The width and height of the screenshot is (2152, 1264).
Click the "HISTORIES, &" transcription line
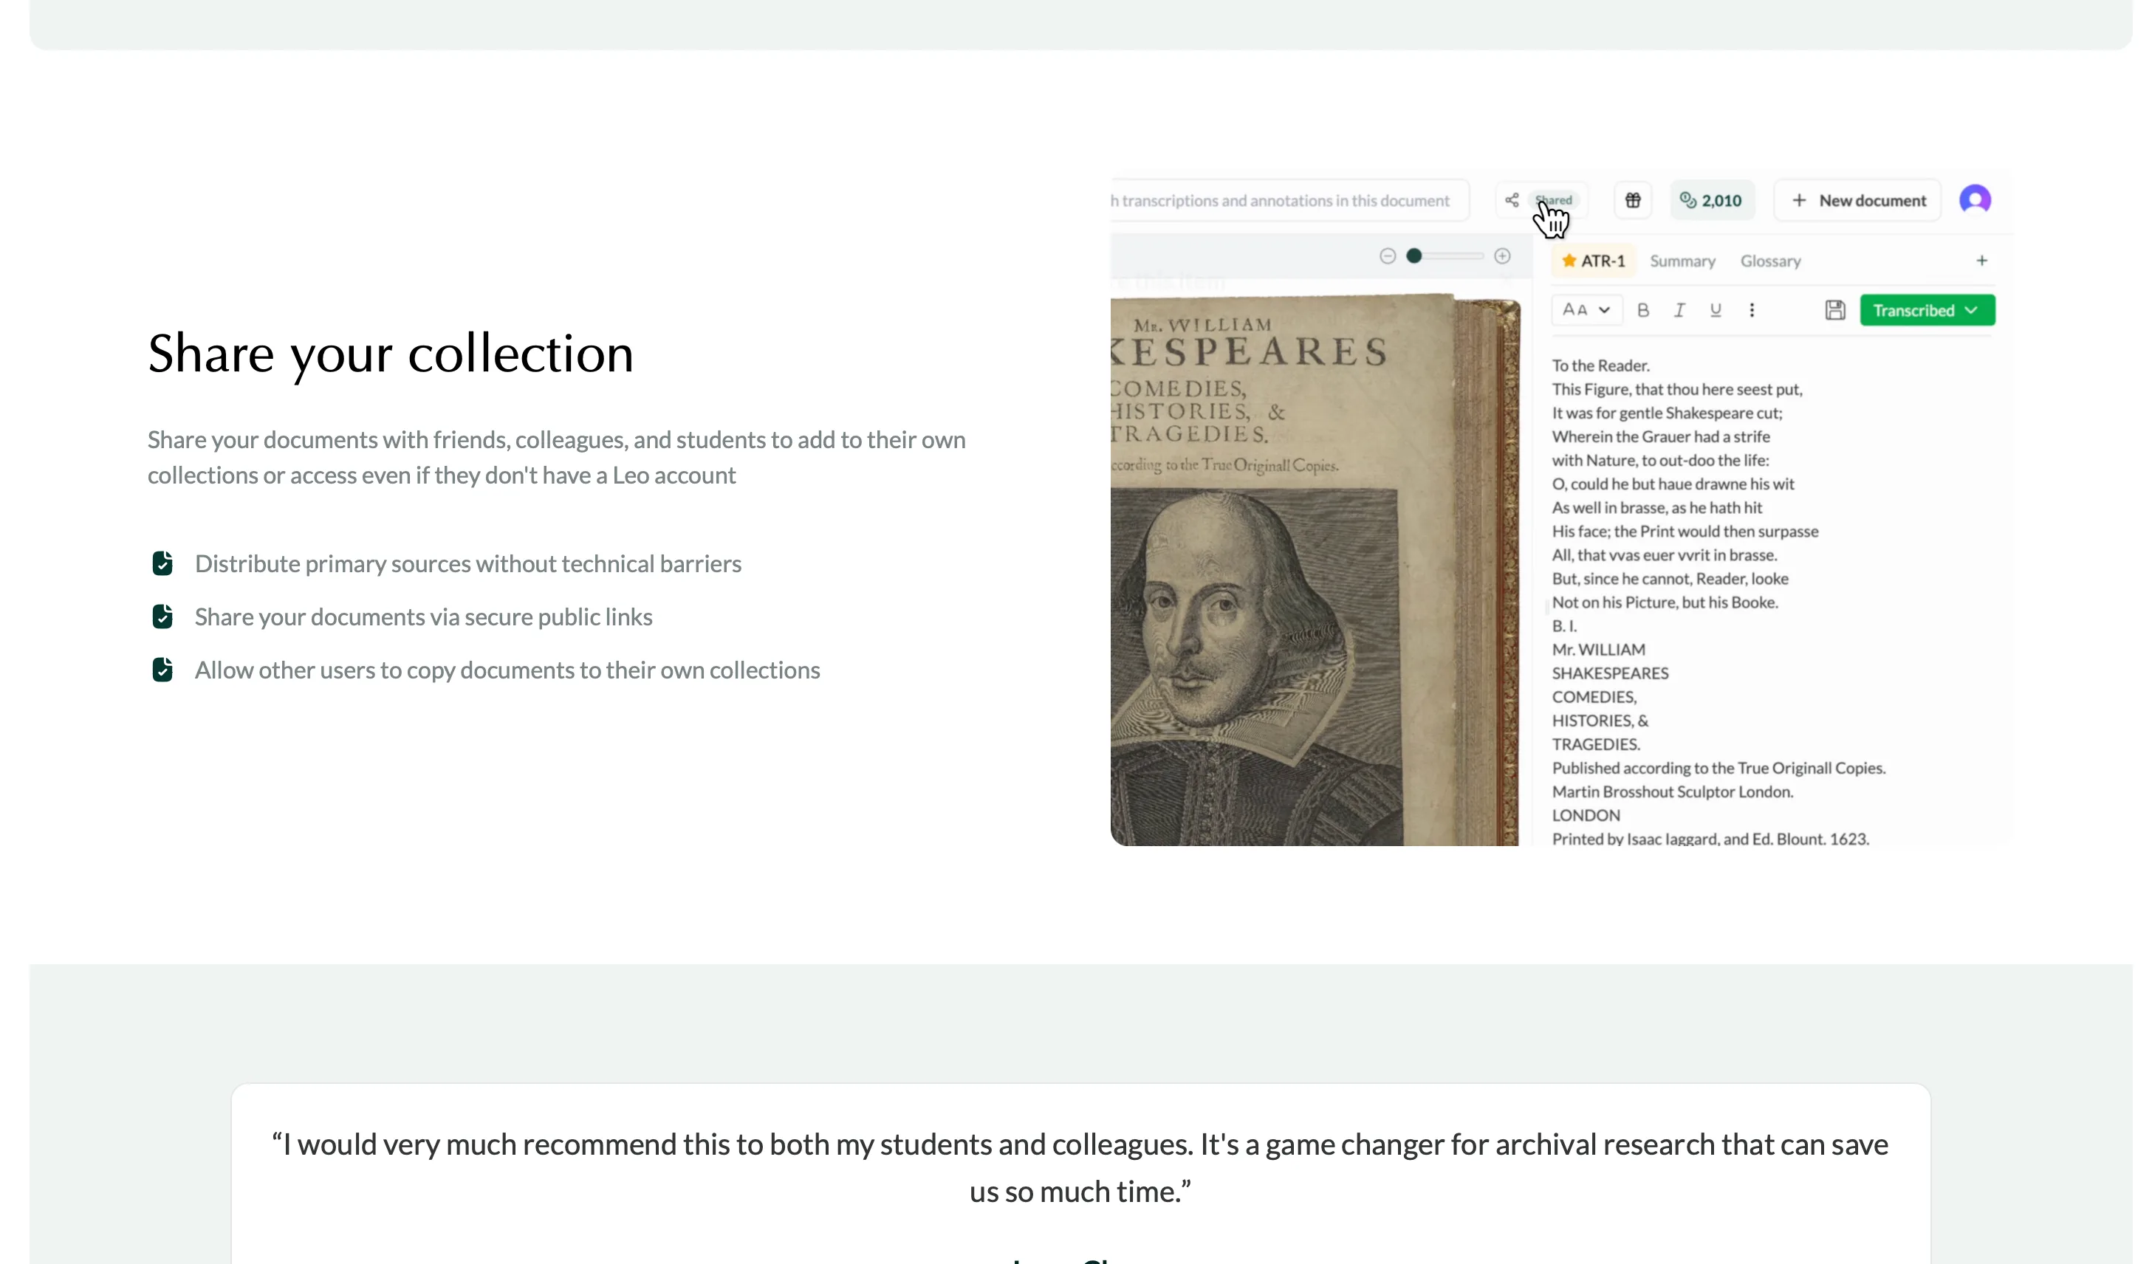[1600, 721]
